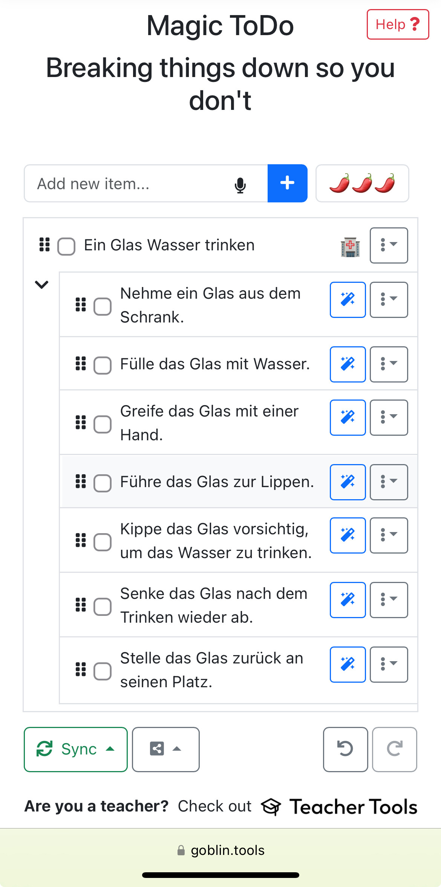This screenshot has width=441, height=887.
Task: Break down 'Führe das Glas zur Lippen' with wand
Action: (348, 482)
